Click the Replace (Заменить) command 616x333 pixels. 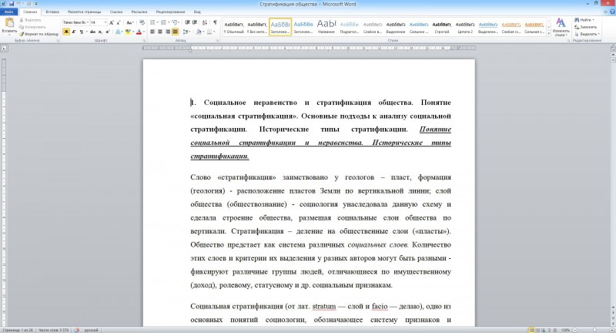tap(585, 27)
